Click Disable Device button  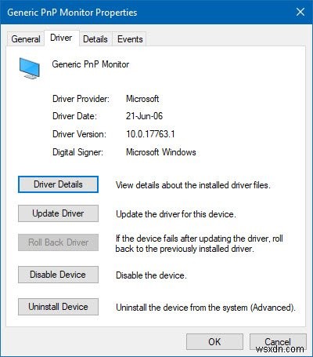tap(58, 275)
